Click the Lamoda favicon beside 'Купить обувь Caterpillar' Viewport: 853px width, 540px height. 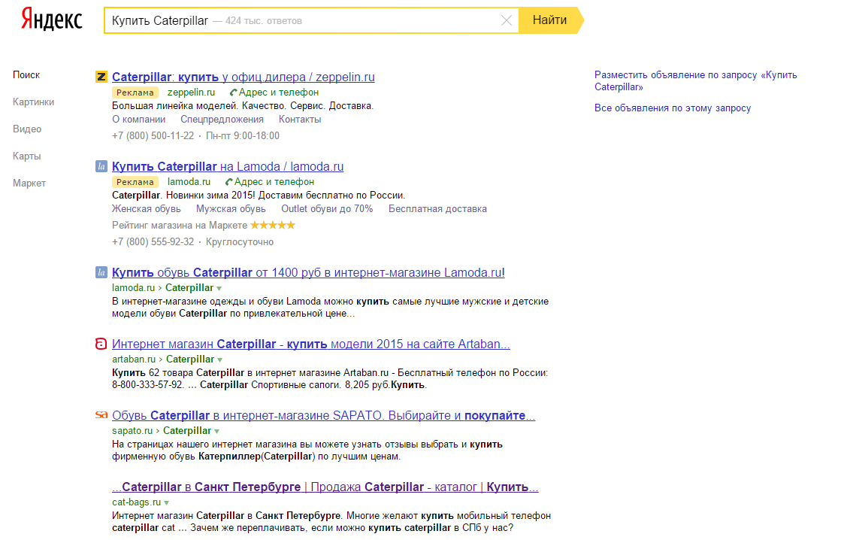(101, 272)
